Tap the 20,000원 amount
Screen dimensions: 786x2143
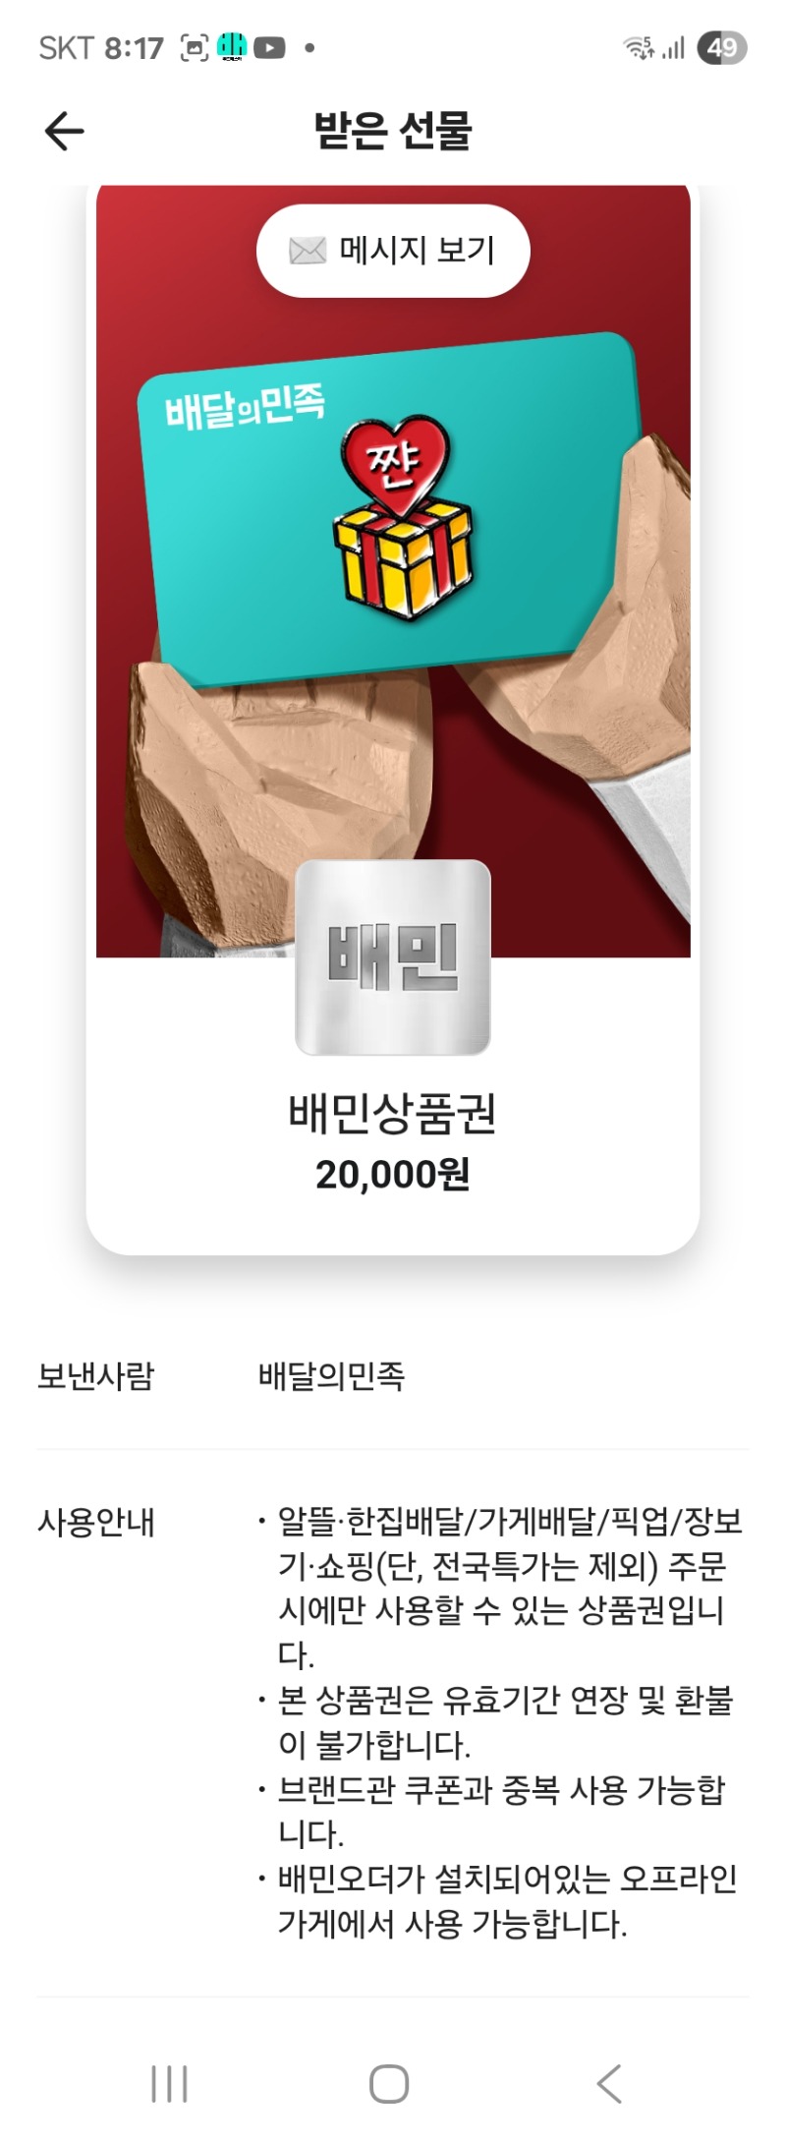393,1174
